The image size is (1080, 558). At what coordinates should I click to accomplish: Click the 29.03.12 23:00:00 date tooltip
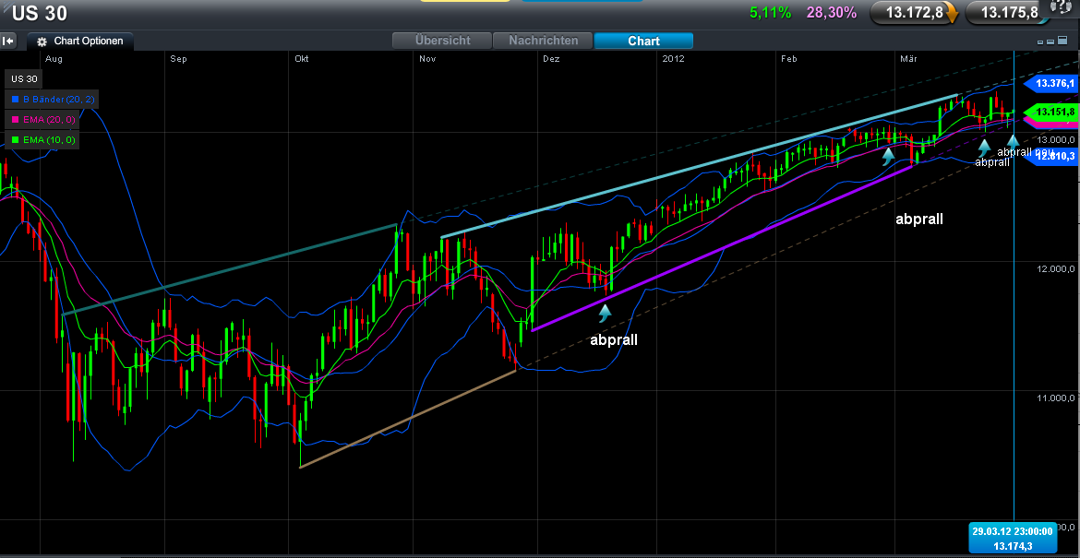click(x=1012, y=538)
